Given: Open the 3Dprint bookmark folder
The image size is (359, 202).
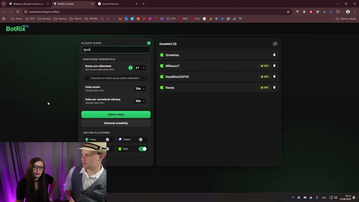Looking at the screenshot, I should [x=76, y=19].
